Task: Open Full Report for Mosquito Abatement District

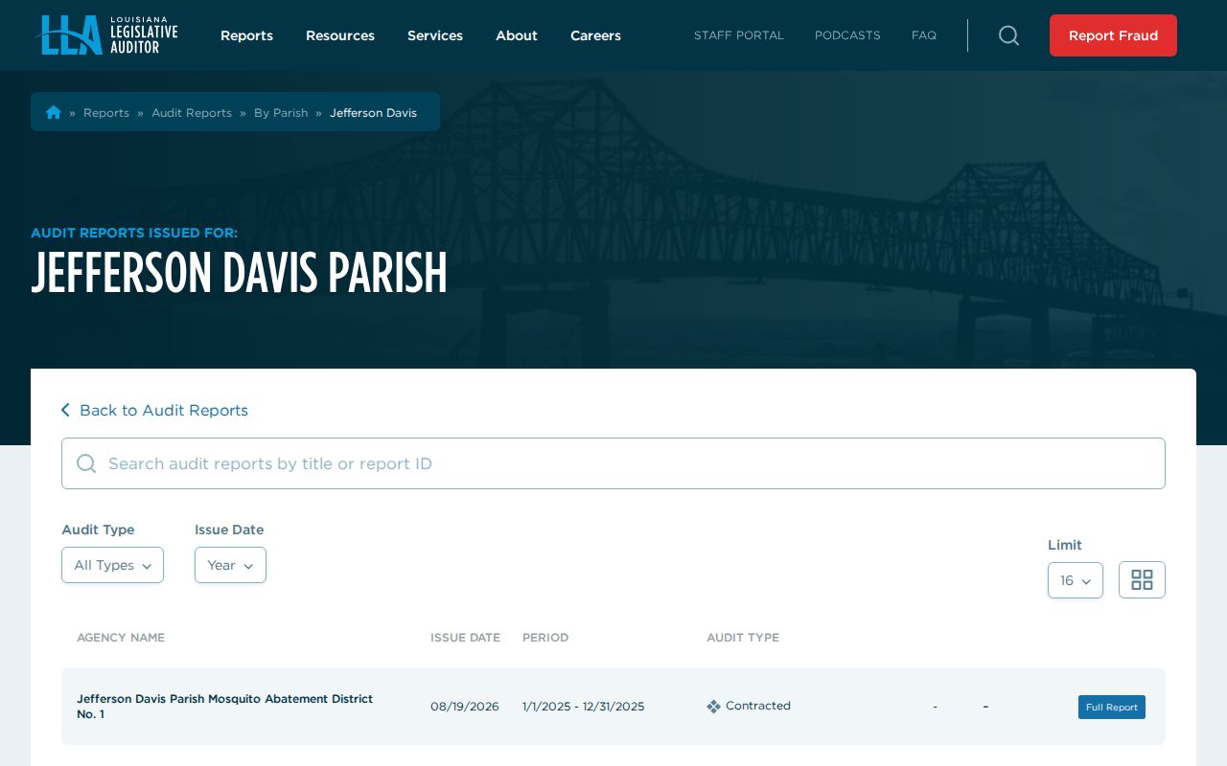Action: [1112, 707]
